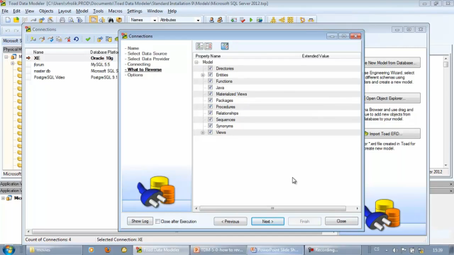Uncheck the Sequences checkbox

click(x=211, y=119)
